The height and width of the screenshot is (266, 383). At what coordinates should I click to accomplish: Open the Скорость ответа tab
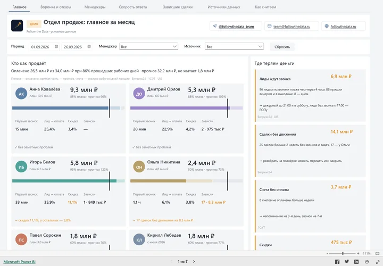pyautogui.click(x=133, y=7)
